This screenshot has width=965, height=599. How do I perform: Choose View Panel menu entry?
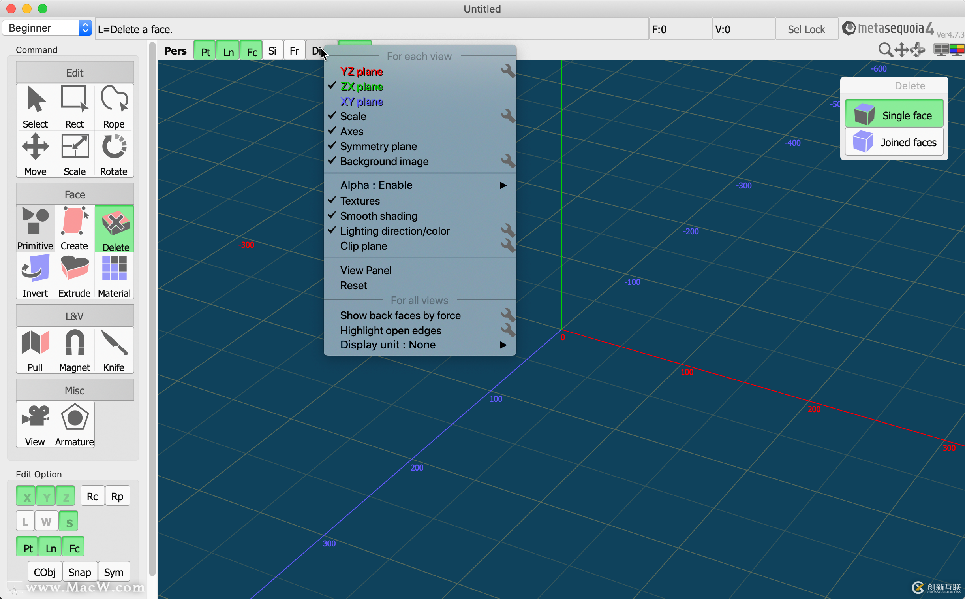(x=366, y=270)
